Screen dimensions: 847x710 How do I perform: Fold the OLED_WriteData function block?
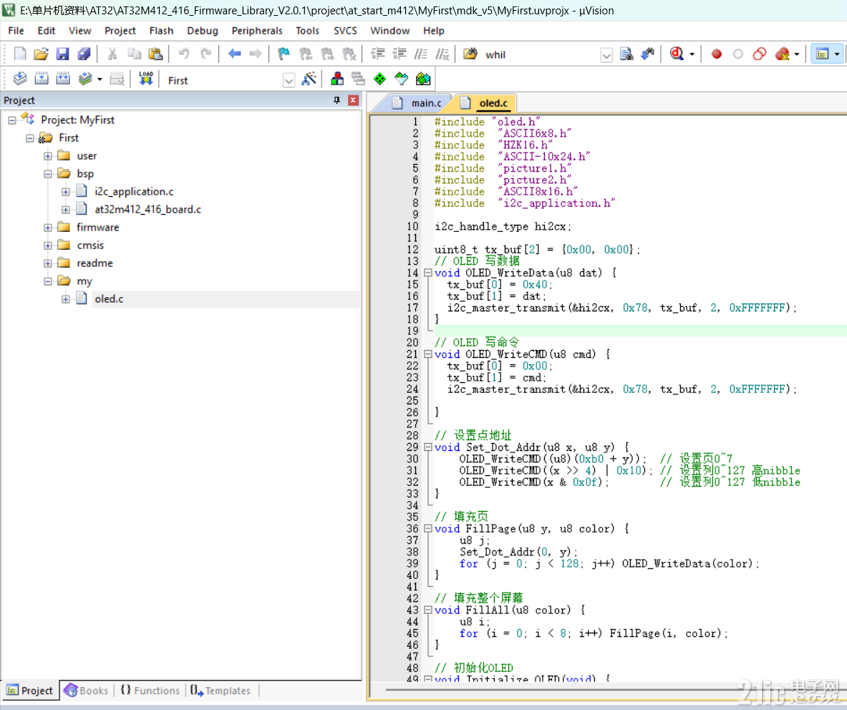pyautogui.click(x=428, y=273)
